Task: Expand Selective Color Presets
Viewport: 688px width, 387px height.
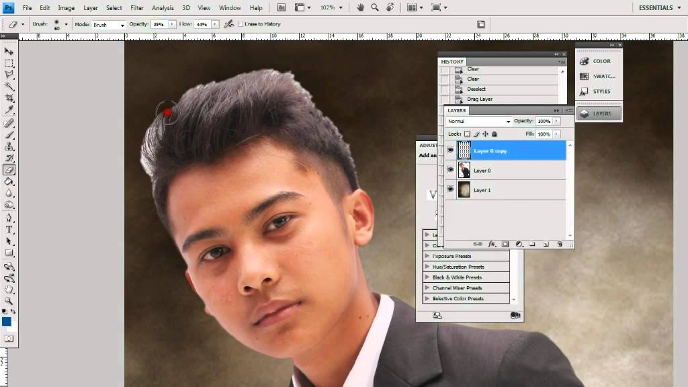Action: coord(427,298)
